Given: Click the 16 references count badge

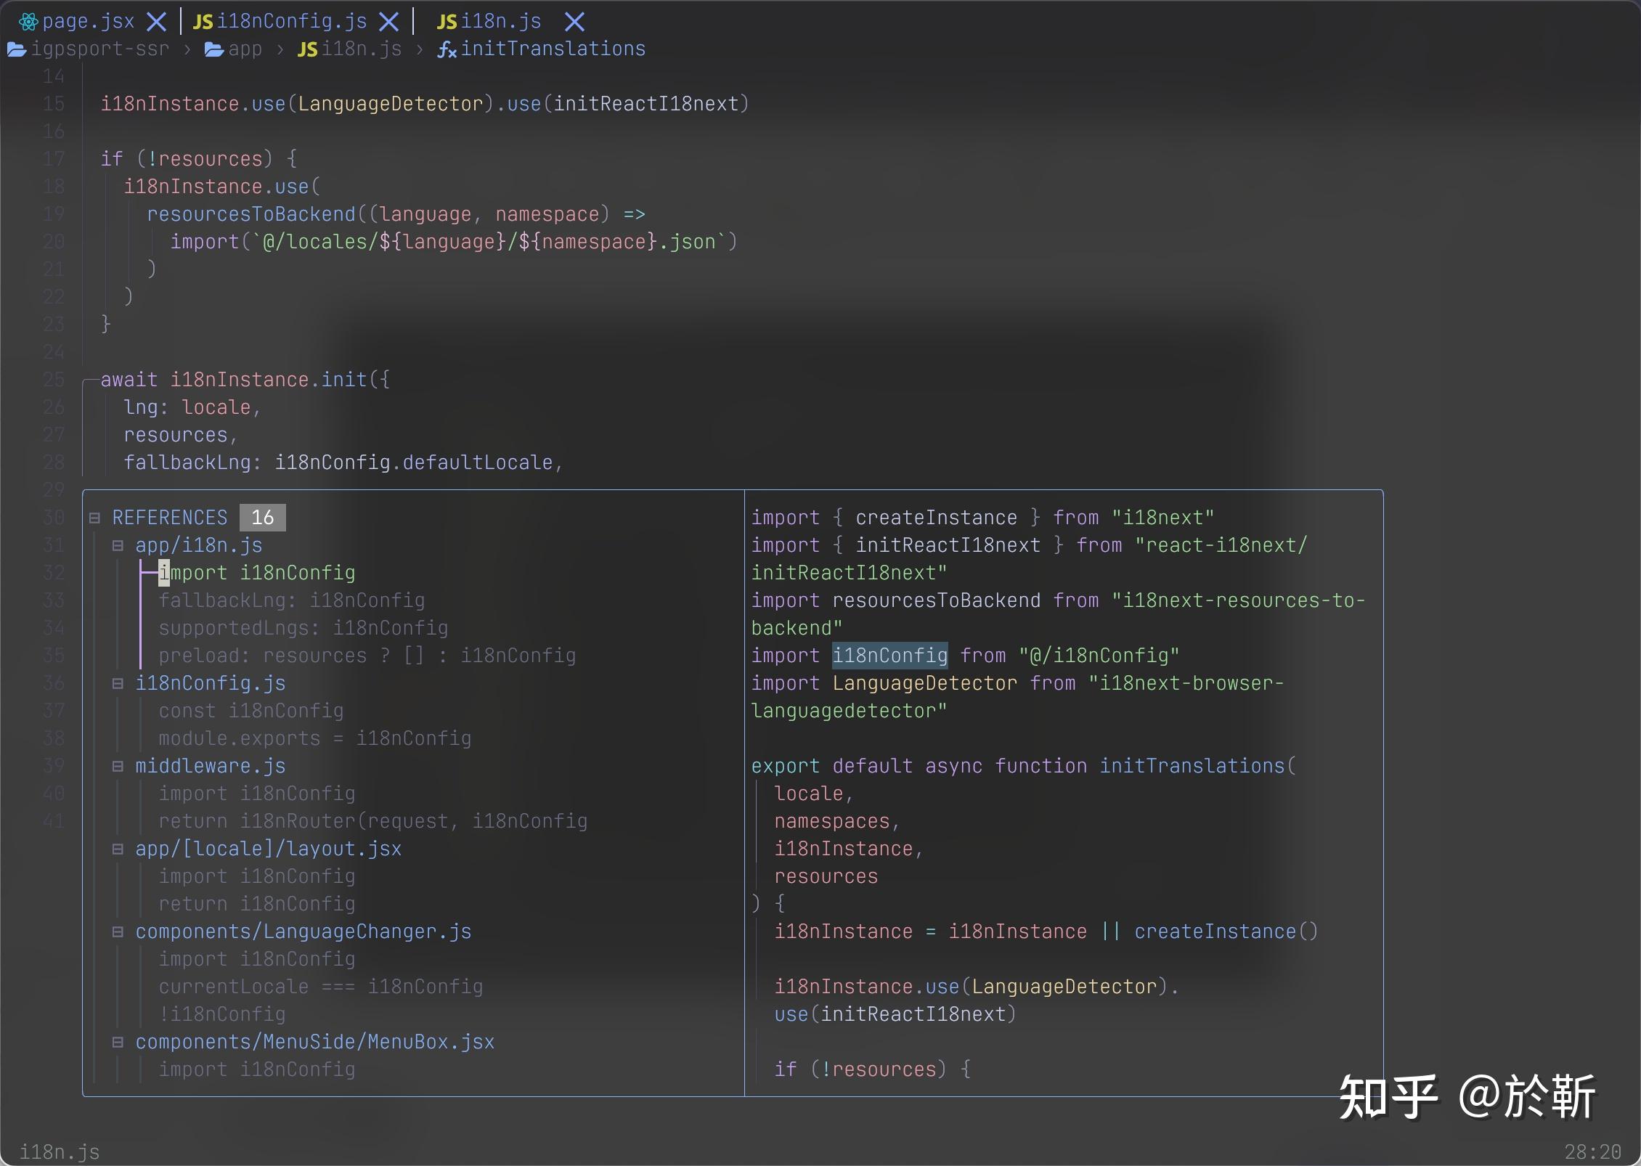Looking at the screenshot, I should pos(262,517).
